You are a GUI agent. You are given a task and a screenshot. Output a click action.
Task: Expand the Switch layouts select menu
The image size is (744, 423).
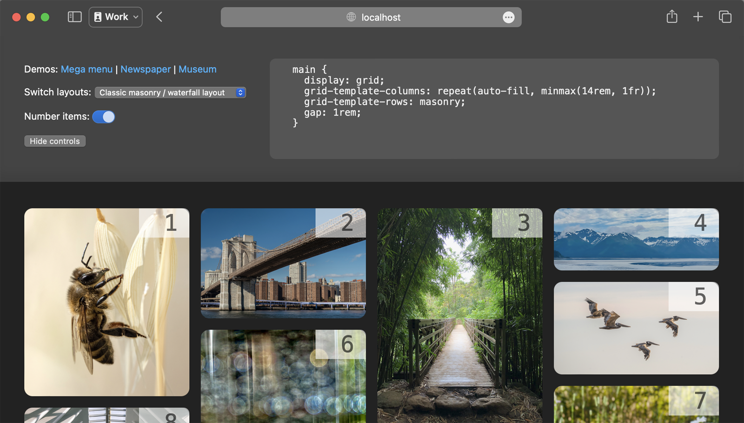pos(170,93)
